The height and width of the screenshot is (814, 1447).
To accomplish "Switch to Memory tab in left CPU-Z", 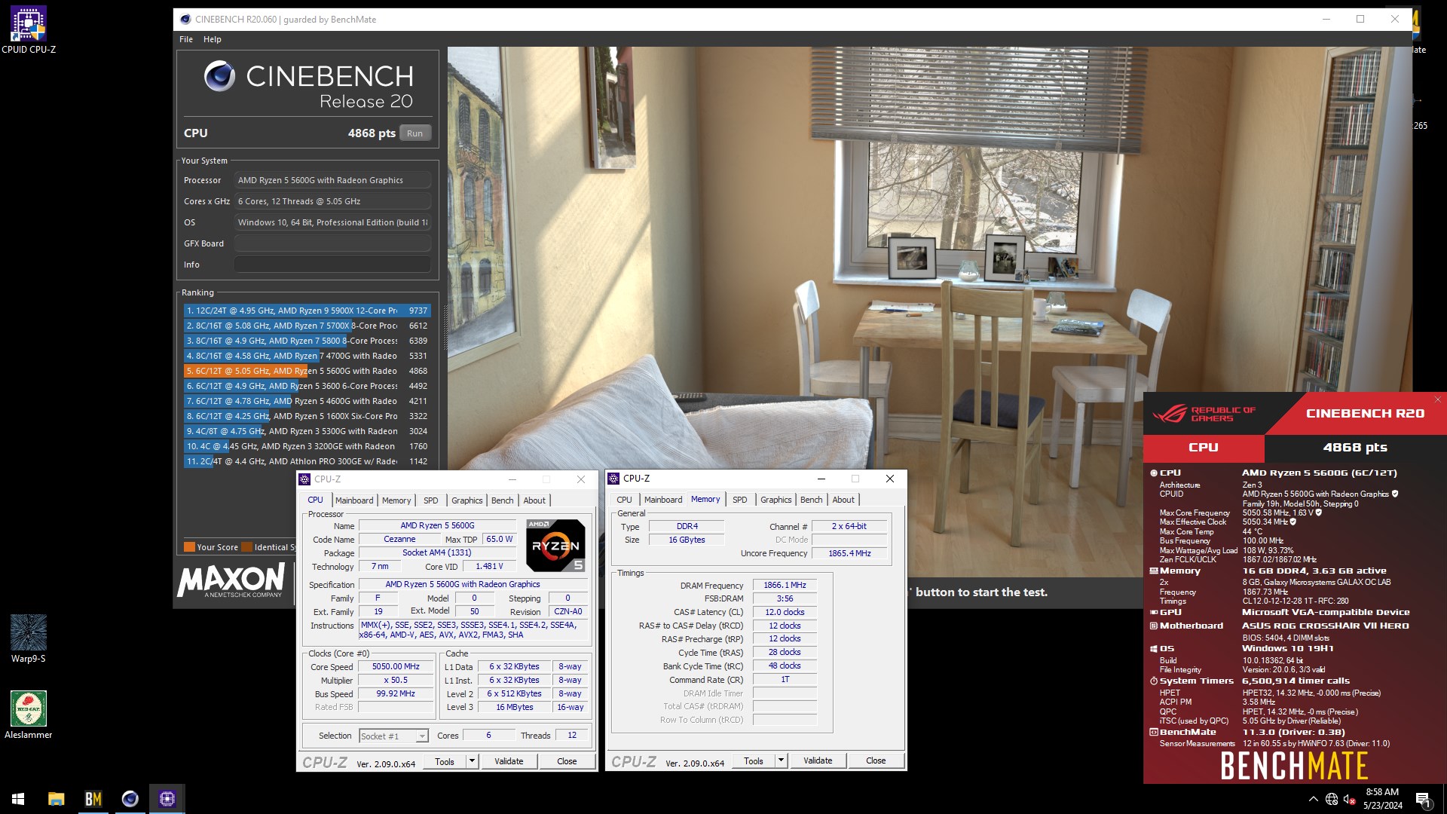I will [396, 500].
